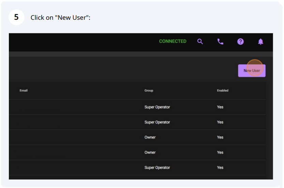Image resolution: width=284 pixels, height=188 pixels.
Task: Open the help question mark icon
Action: 240,42
